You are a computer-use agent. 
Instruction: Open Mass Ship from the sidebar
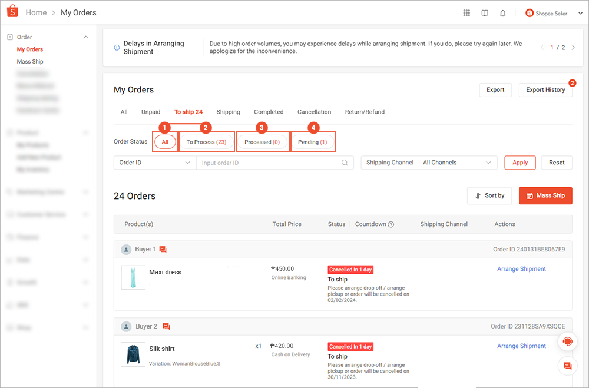(29, 61)
